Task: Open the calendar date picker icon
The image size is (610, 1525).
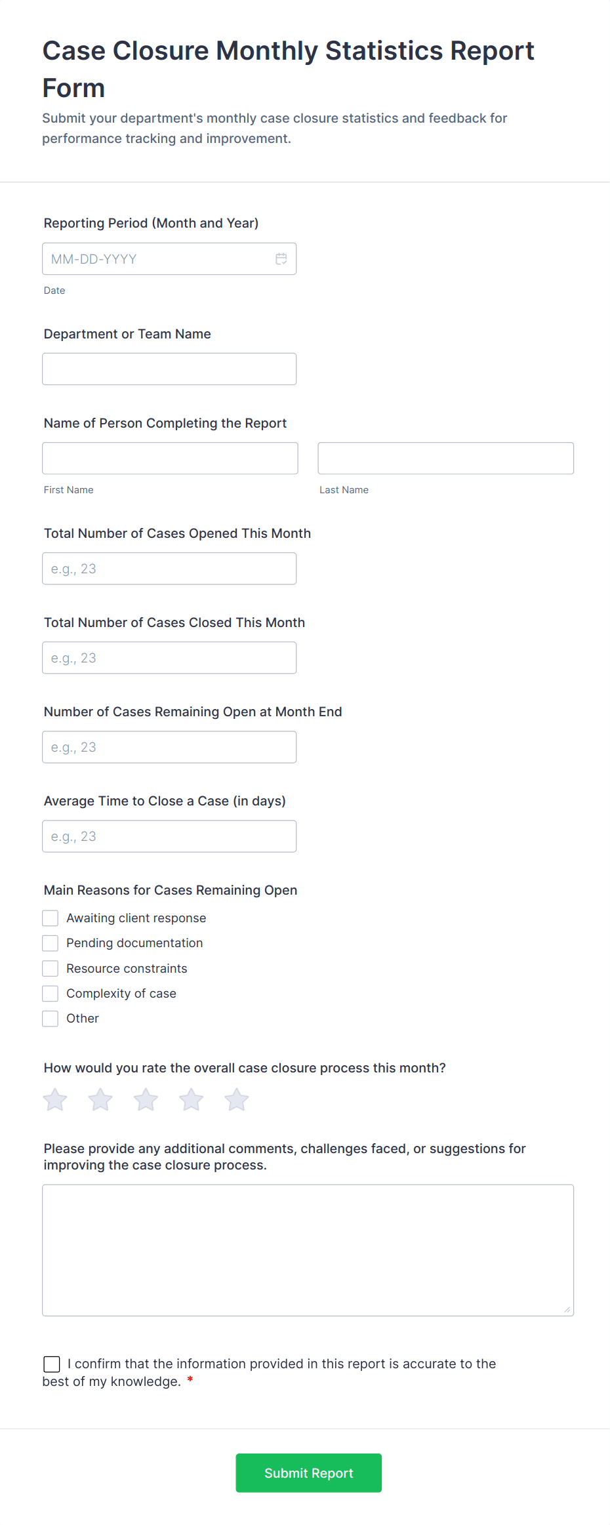Action: pyautogui.click(x=281, y=259)
